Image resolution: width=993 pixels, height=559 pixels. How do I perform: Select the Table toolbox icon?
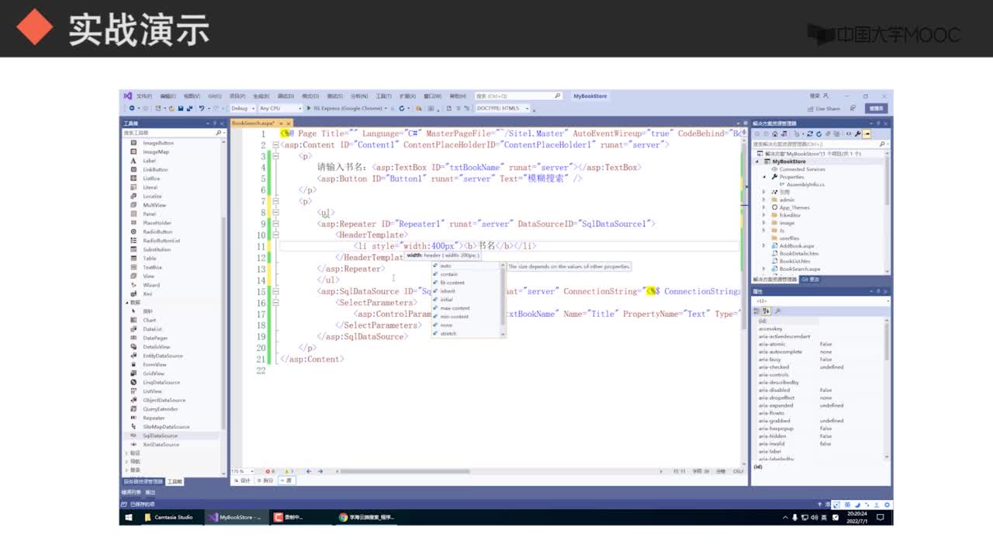[134, 259]
